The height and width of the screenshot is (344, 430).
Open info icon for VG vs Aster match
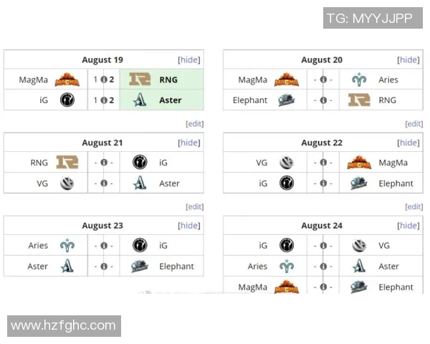point(104,183)
